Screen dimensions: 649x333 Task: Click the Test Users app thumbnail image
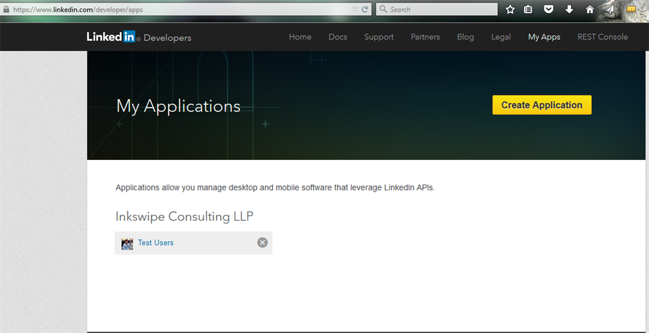127,244
